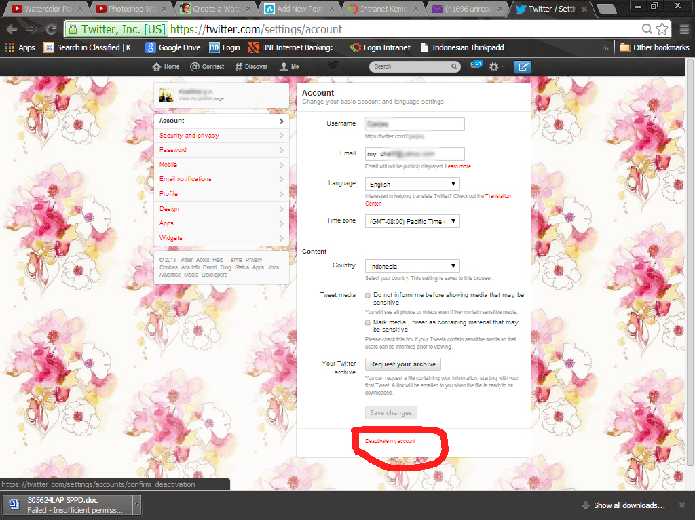Switch to the Intranet Keme tab
The image size is (695, 521).
pyautogui.click(x=383, y=8)
